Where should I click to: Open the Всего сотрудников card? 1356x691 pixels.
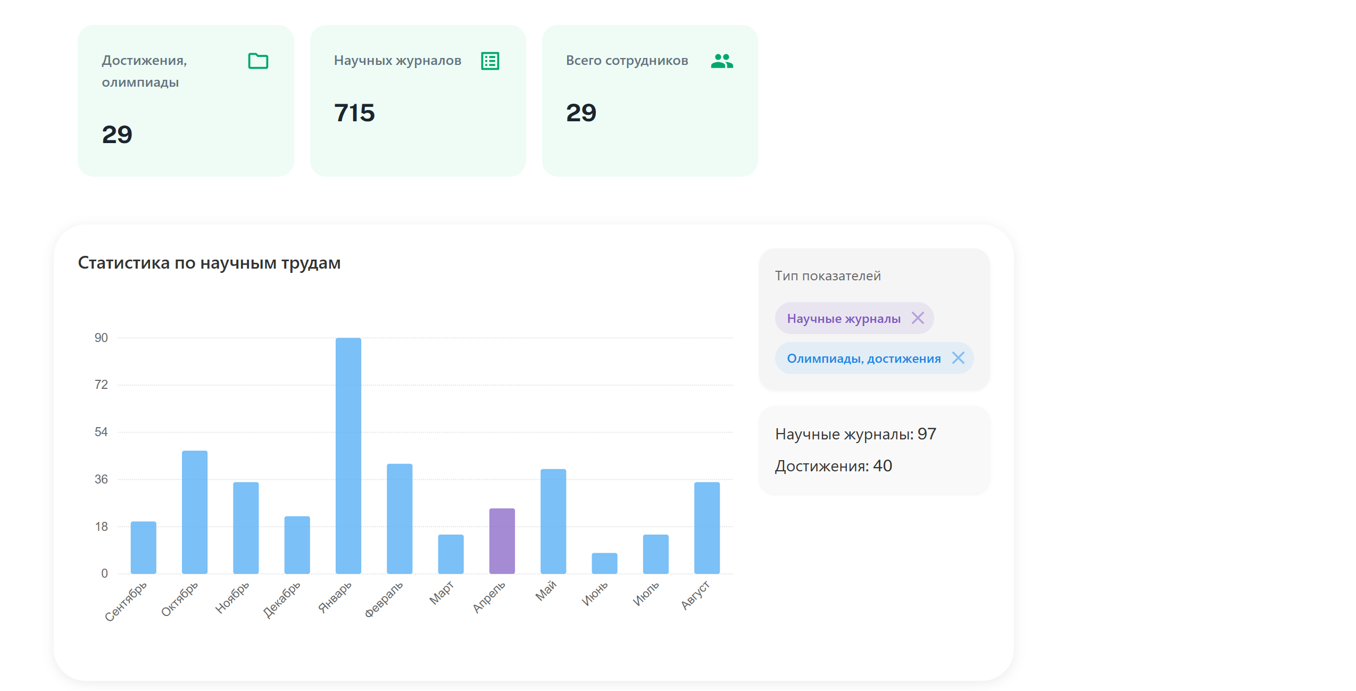(x=650, y=101)
